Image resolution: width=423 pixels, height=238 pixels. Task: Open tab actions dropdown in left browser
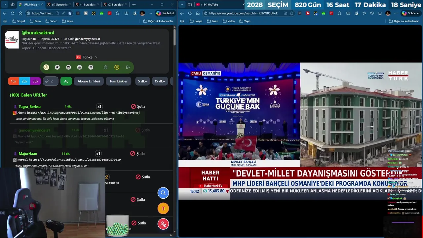click(x=4, y=4)
